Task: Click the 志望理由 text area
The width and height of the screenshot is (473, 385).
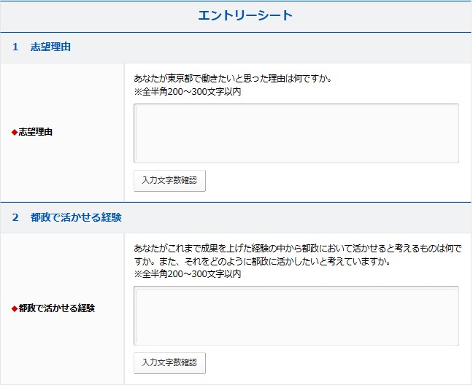Action: [296, 133]
